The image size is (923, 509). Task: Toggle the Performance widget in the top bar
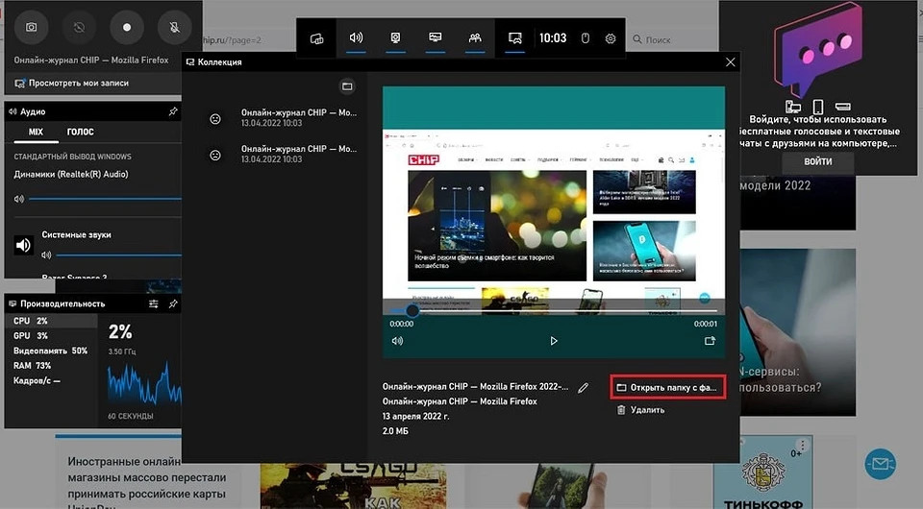click(x=436, y=38)
